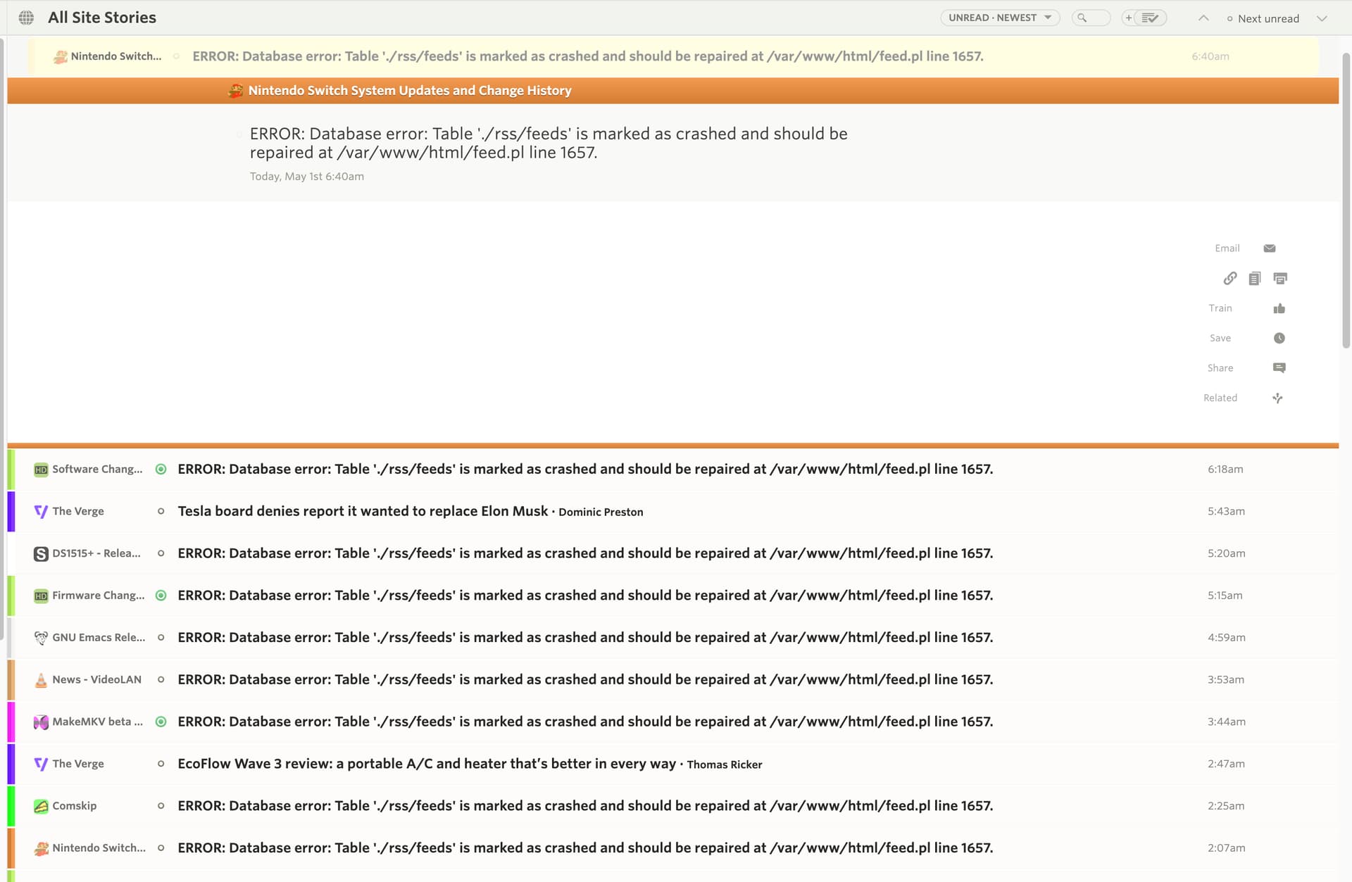
Task: Toggle unread indicator on Software Chang... row
Action: 161,469
